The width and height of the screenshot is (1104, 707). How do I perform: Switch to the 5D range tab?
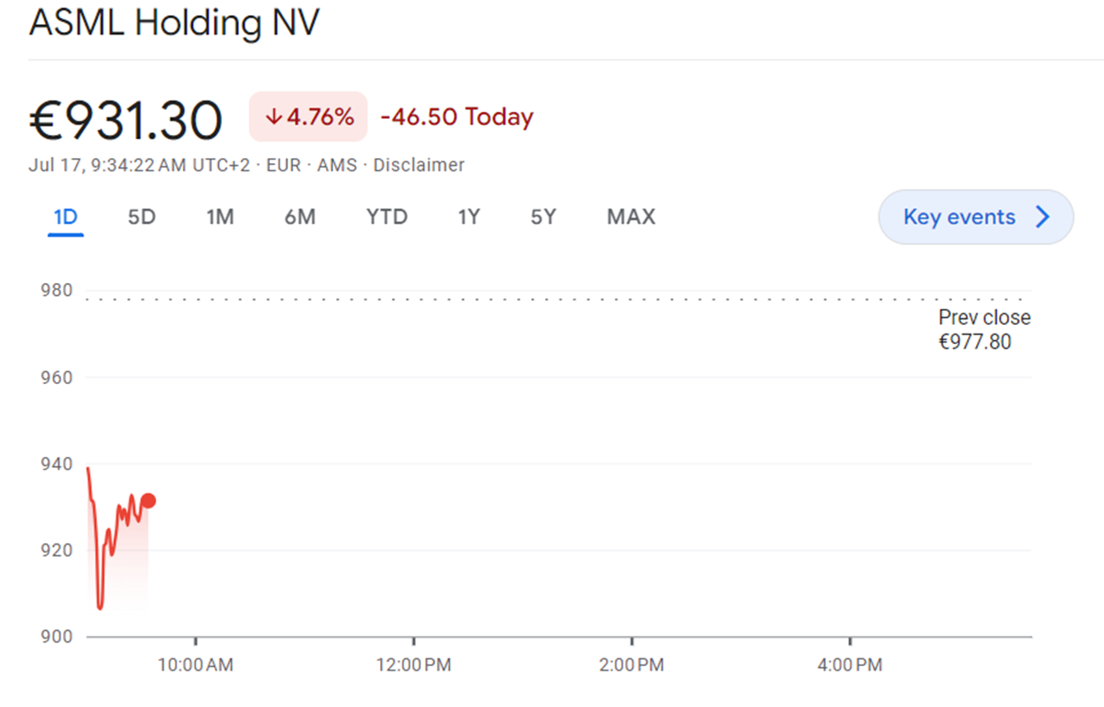pos(141,217)
